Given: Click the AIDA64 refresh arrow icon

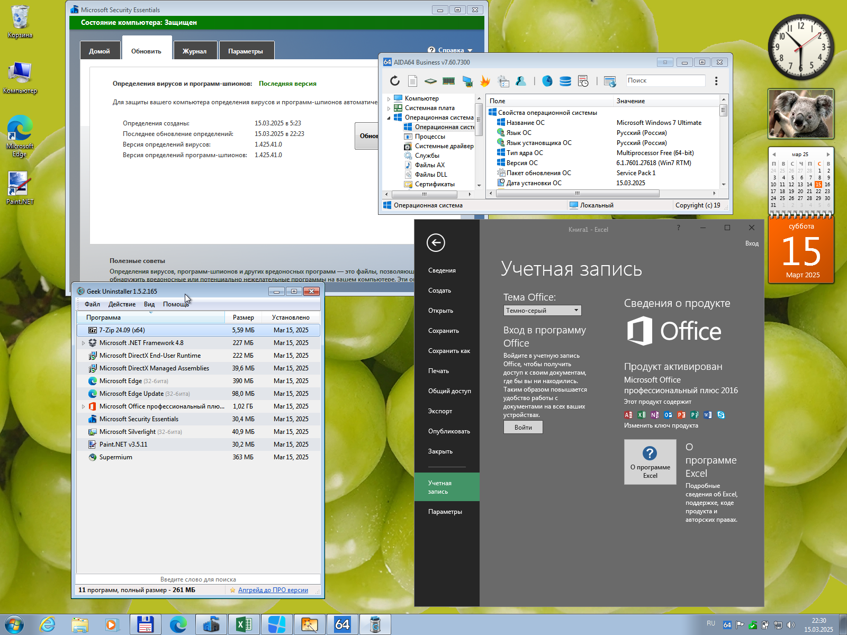Looking at the screenshot, I should coord(395,81).
